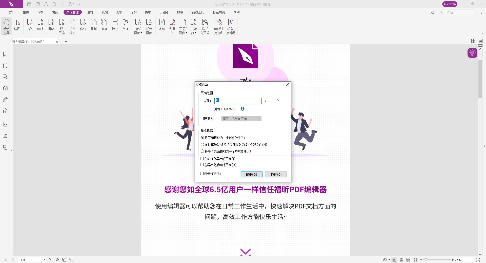
Task: Open the 特色功能 ribbon tab
Action: point(219,12)
